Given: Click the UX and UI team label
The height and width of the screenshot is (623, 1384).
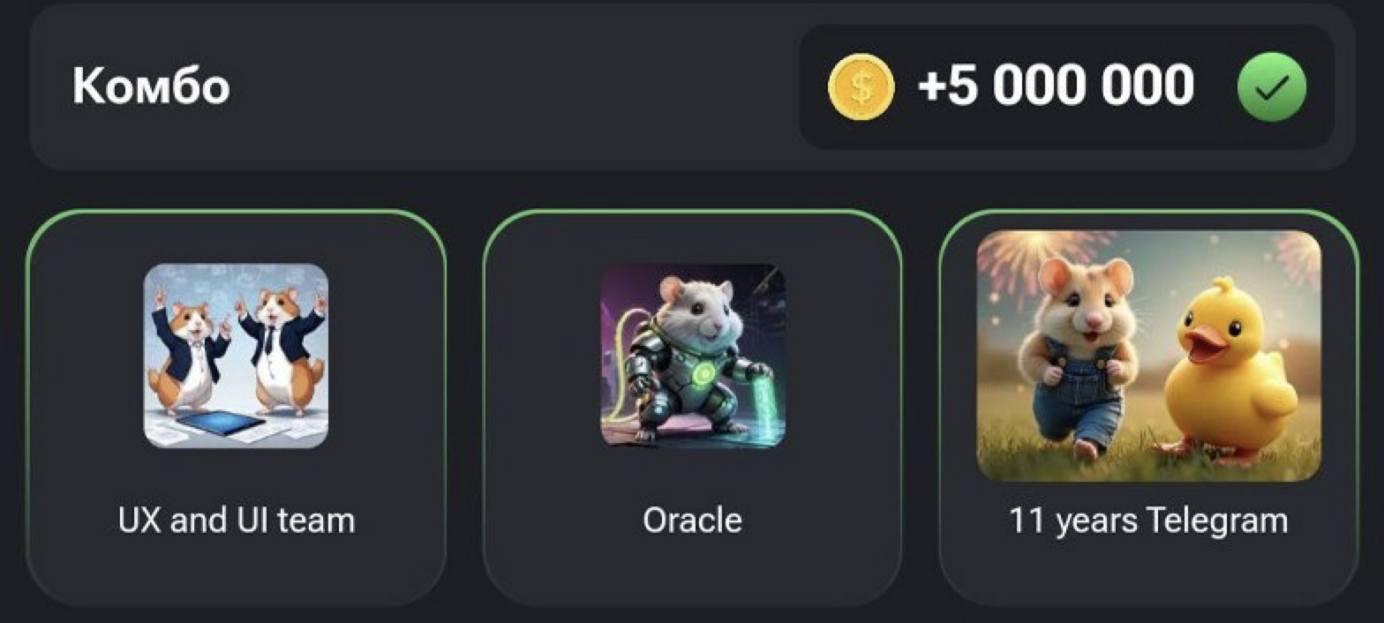Looking at the screenshot, I should pos(236,520).
